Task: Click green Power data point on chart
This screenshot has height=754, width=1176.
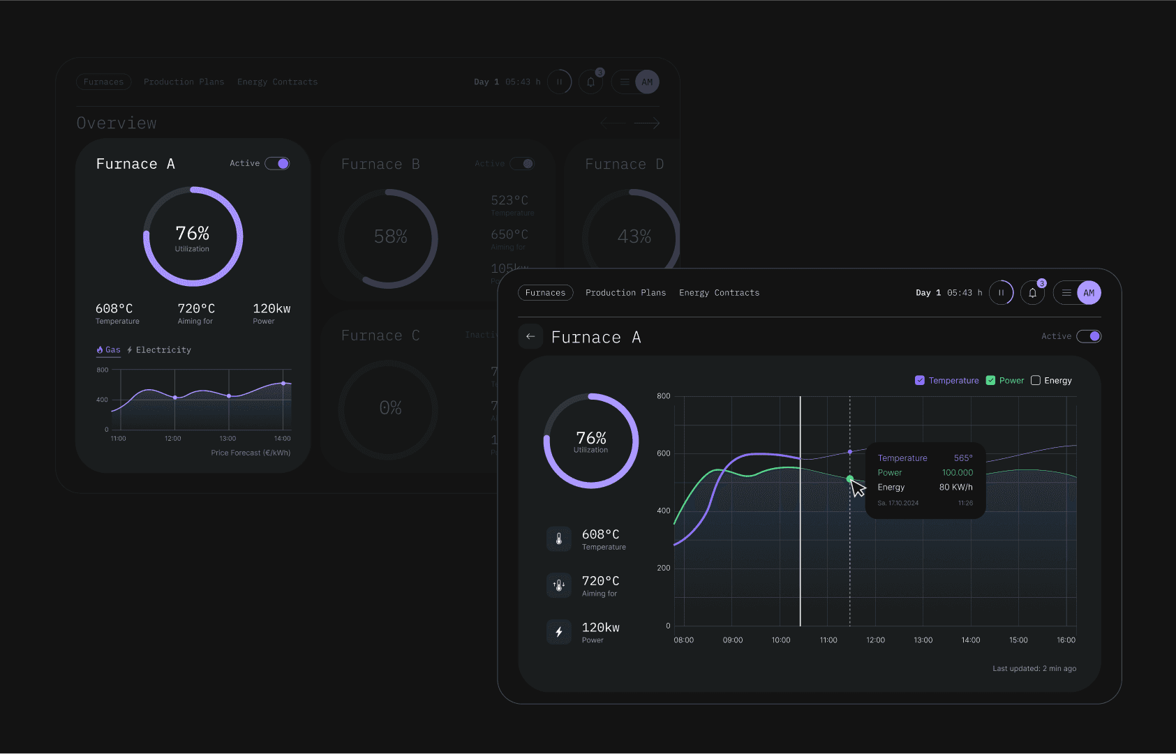Action: [849, 478]
